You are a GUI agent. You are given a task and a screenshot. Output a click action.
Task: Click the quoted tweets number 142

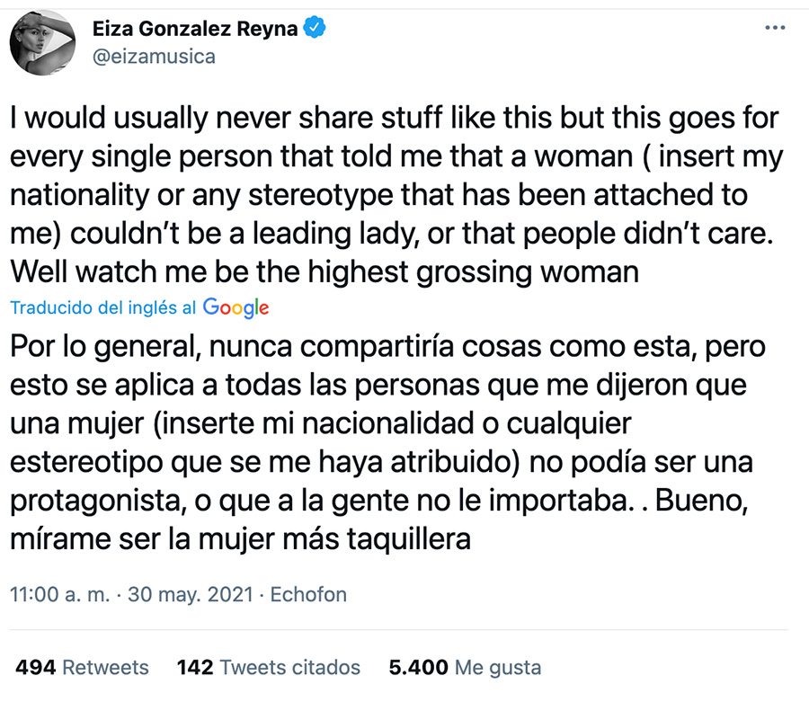click(x=195, y=668)
